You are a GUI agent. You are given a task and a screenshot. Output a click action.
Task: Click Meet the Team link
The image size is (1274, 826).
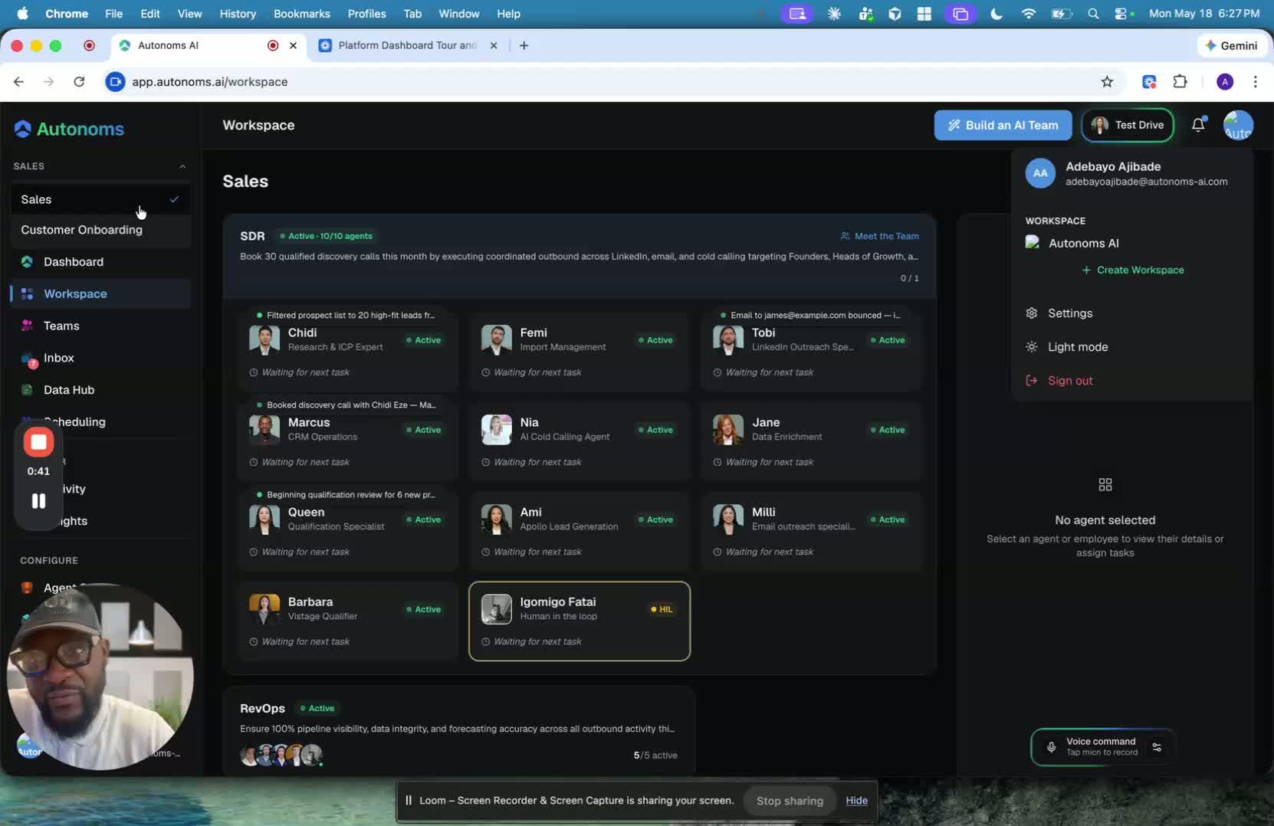[x=879, y=236]
